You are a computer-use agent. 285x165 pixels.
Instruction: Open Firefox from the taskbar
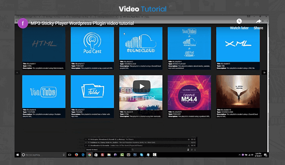click(76, 155)
